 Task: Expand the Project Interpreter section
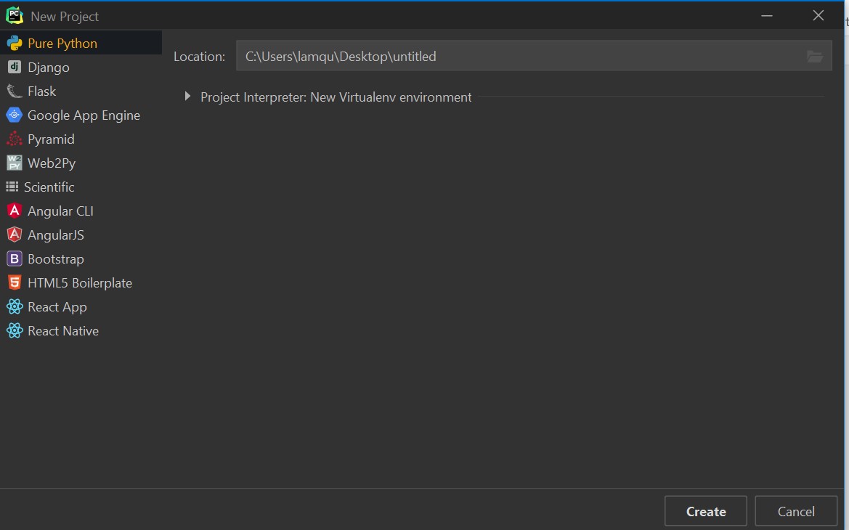coord(187,95)
